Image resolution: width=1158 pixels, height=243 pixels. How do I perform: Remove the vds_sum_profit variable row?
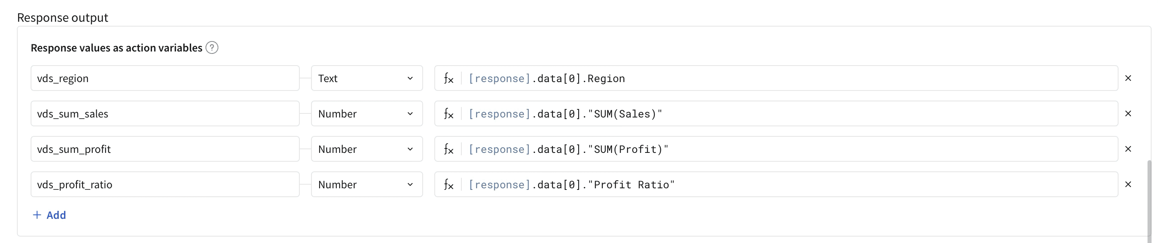(1128, 149)
